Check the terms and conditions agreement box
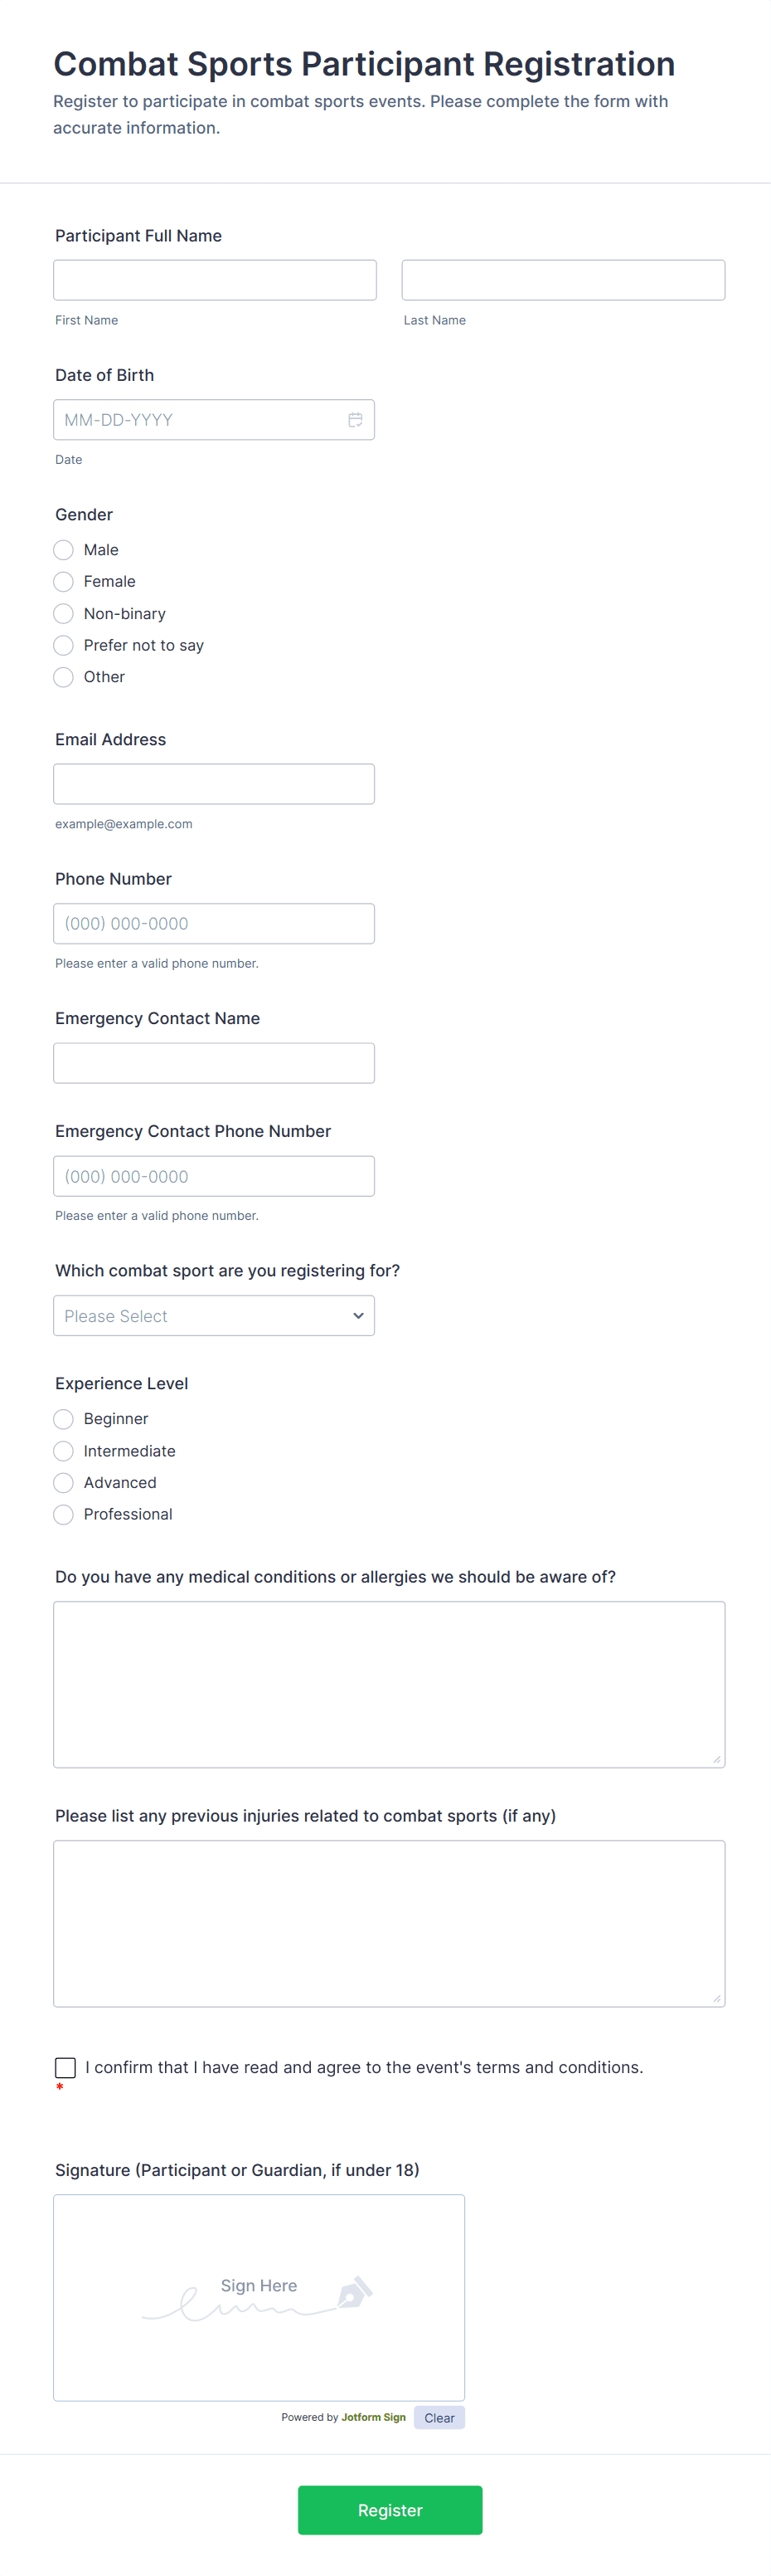The image size is (771, 2576). click(66, 2067)
